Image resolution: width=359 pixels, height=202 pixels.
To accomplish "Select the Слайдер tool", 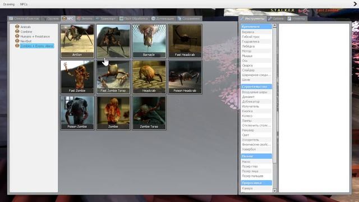I will click(256, 70).
